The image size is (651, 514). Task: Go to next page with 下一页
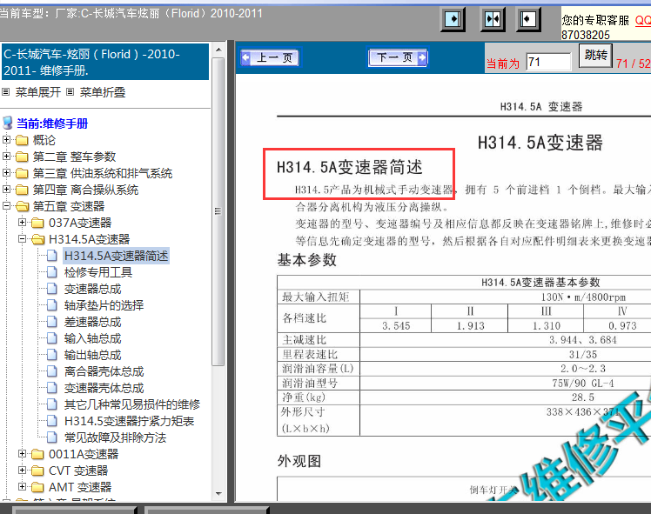(398, 57)
